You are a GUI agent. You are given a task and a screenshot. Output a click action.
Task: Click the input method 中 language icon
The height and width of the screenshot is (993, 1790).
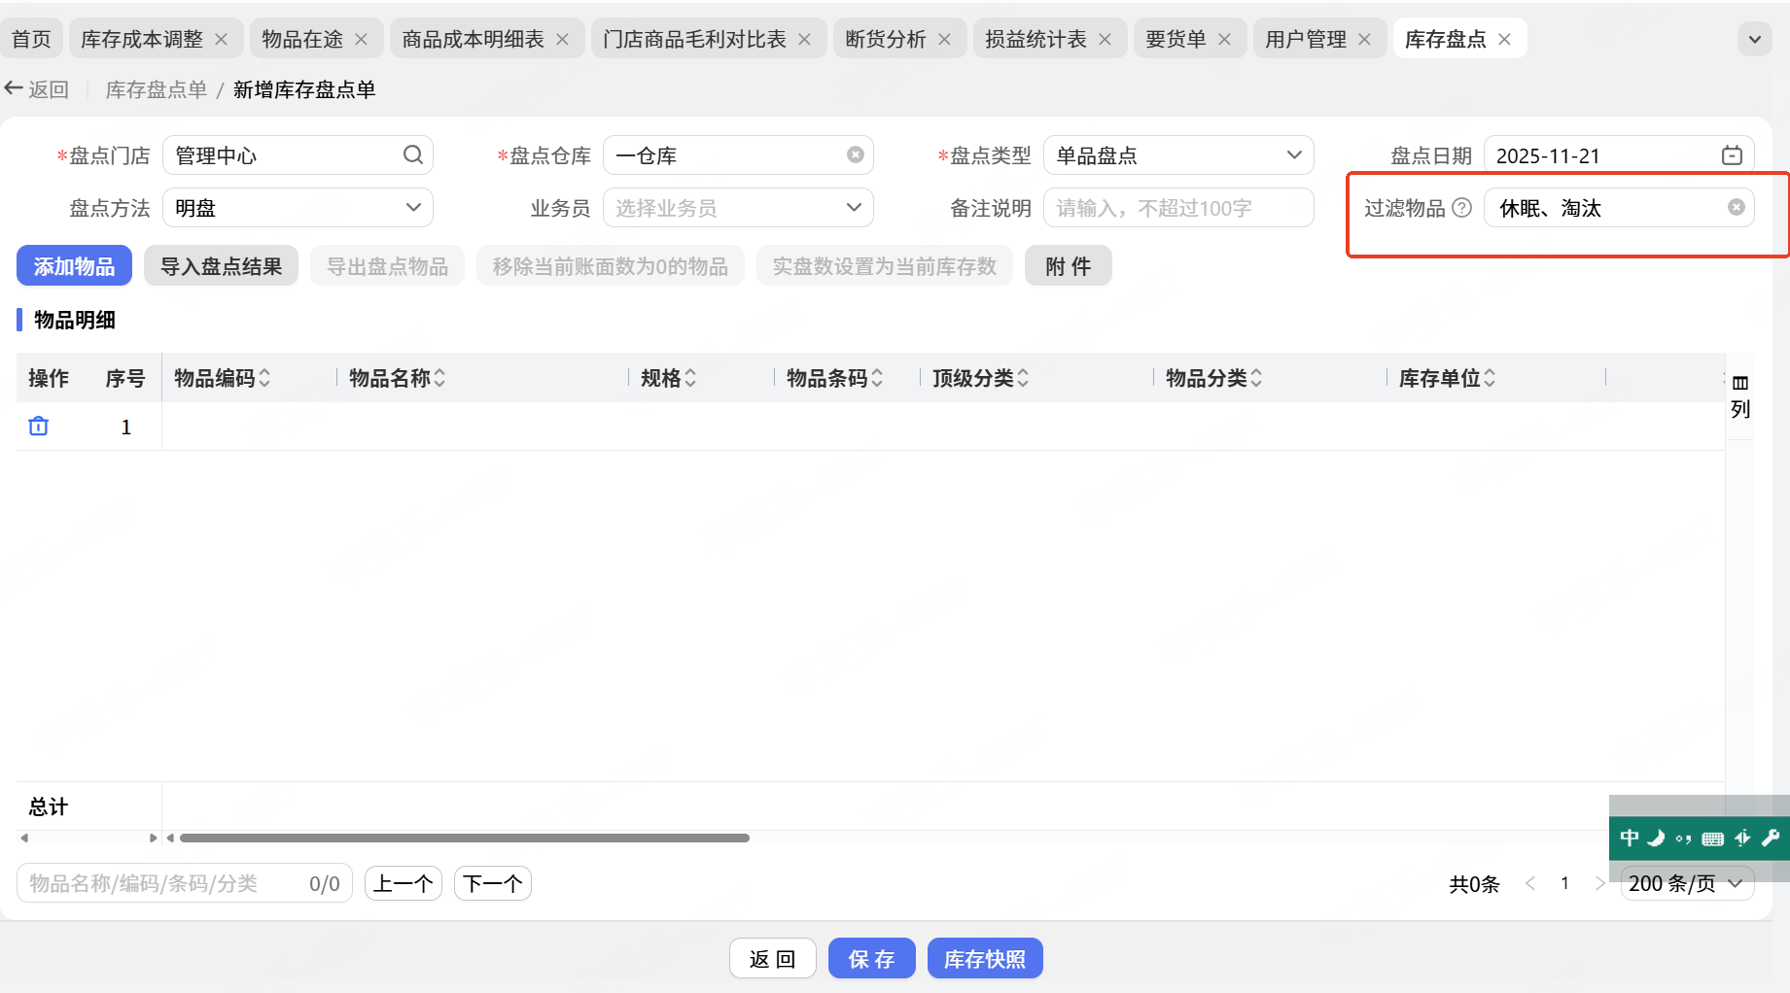coord(1630,838)
